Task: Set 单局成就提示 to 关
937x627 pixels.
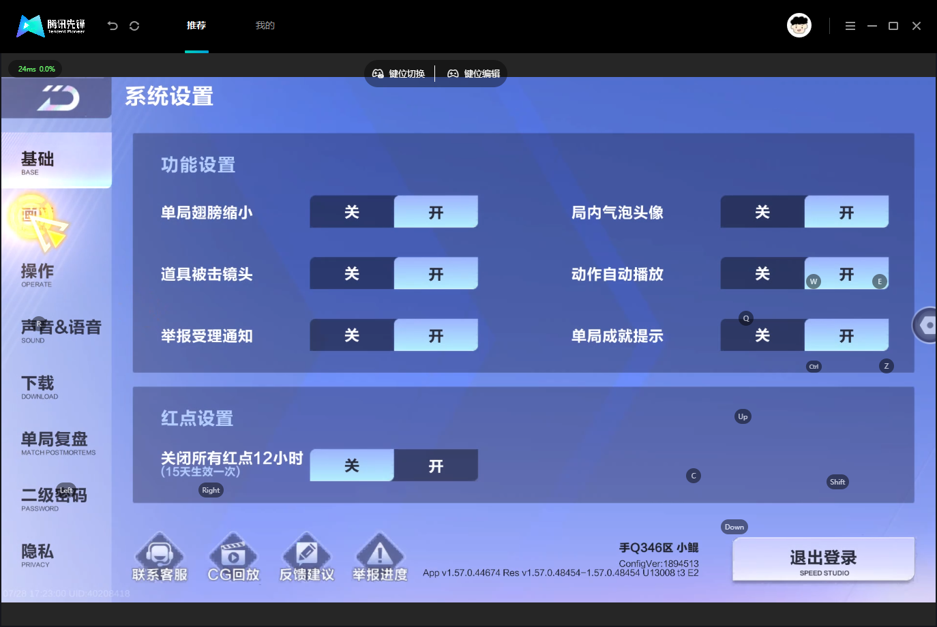Action: click(x=762, y=335)
